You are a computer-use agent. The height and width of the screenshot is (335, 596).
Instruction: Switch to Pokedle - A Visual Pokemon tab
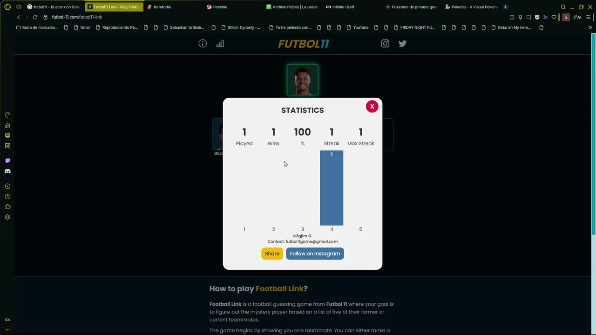click(471, 7)
